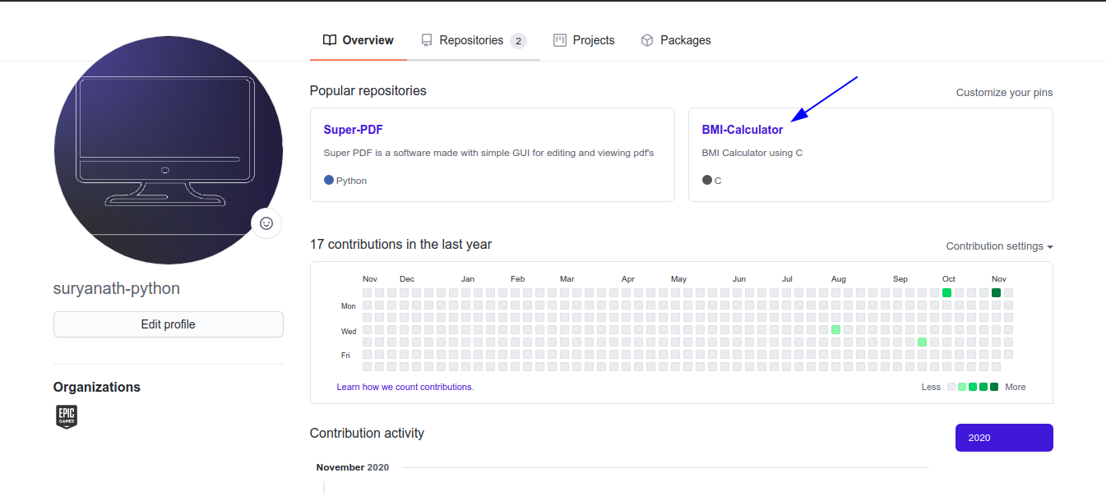Click the dark green November contribution square

tap(996, 293)
